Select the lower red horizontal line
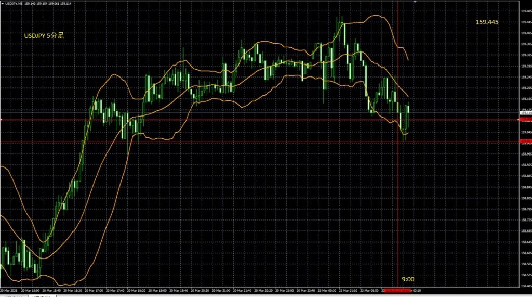 [260, 141]
